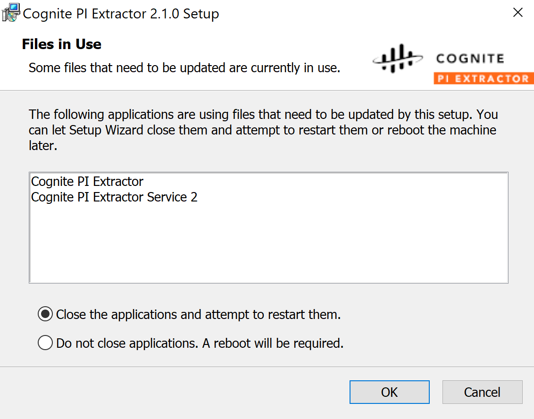Screen dimensions: 534x419
Task: Click the 'Cognite PI Extractor 2.1.0 Setup' title text
Action: 121,14
